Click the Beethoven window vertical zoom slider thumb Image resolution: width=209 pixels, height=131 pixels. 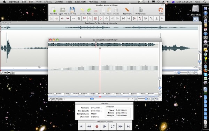point(200,61)
